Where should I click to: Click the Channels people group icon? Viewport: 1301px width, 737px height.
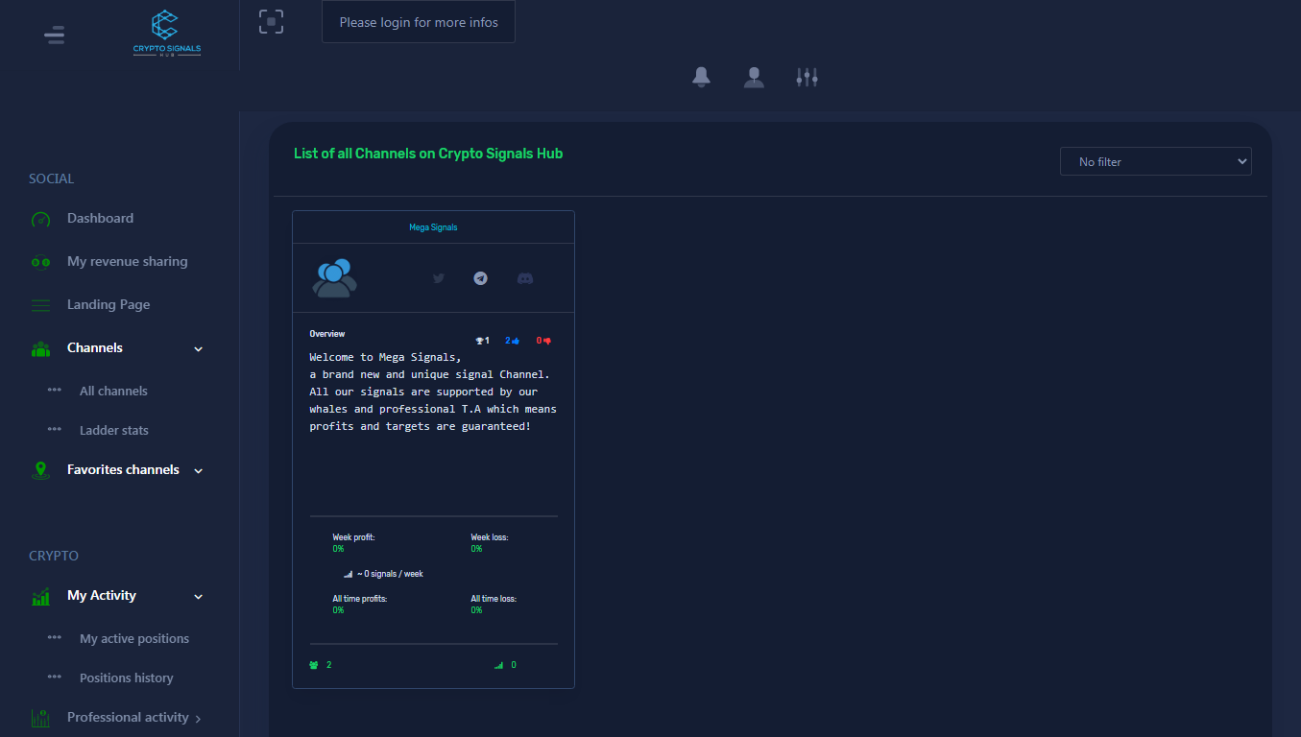(40, 348)
